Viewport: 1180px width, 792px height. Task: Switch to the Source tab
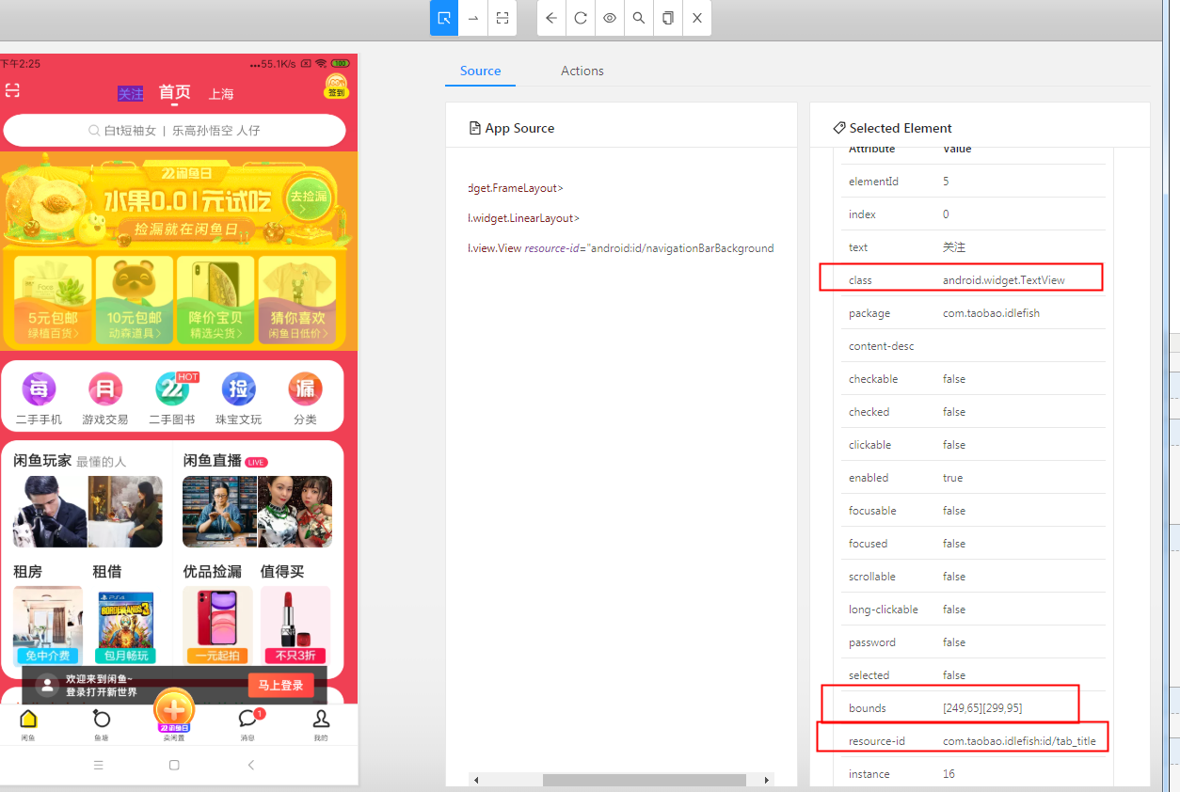click(x=480, y=71)
